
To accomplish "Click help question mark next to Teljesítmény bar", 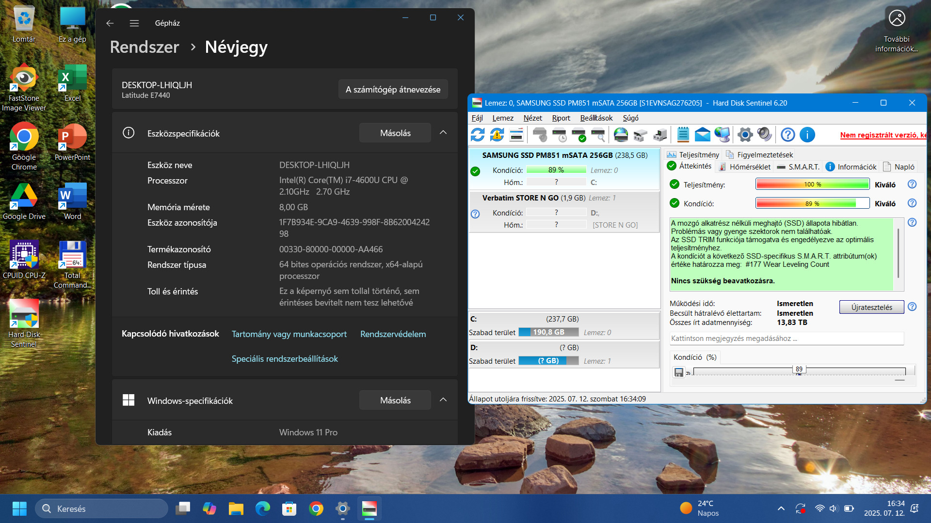I will pyautogui.click(x=912, y=184).
